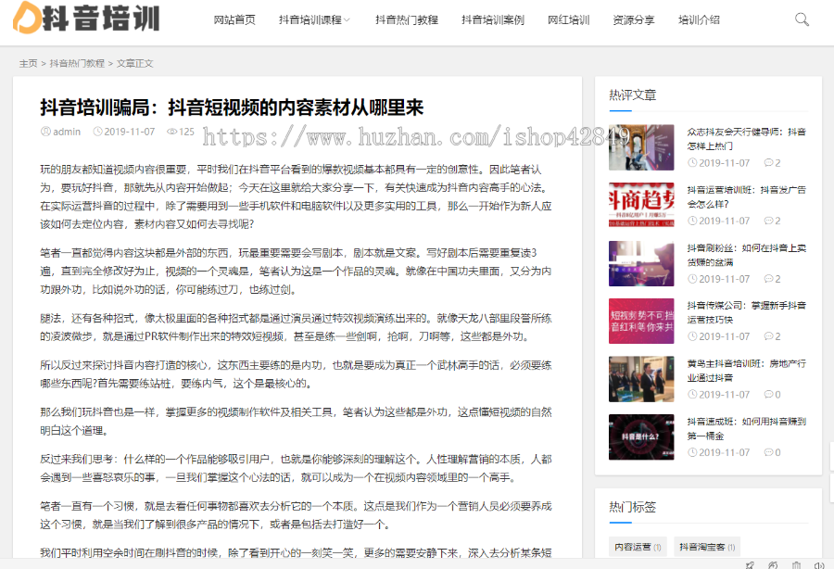The width and height of the screenshot is (834, 569).
Task: Click the 热评文章 section heading
Action: [632, 95]
